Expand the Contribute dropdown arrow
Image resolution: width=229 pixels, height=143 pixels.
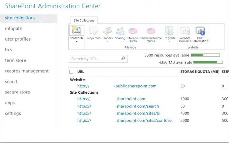(76, 42)
